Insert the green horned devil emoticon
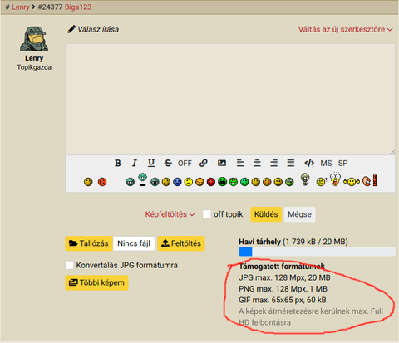The height and width of the screenshot is (343, 399). (234, 182)
